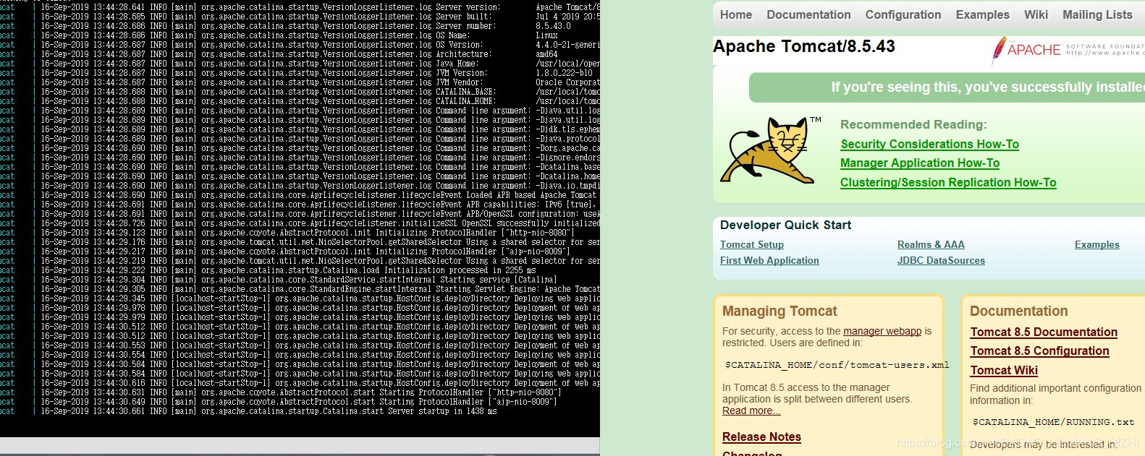Click the $CATALINA_HOME/conf/tomcat-users.xml path
This screenshot has width=1145, height=456.
tap(837, 365)
